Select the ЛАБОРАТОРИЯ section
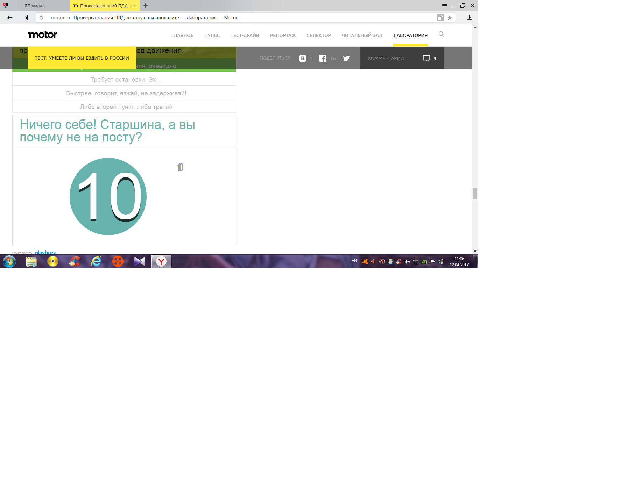The height and width of the screenshot is (480, 641). (410, 35)
